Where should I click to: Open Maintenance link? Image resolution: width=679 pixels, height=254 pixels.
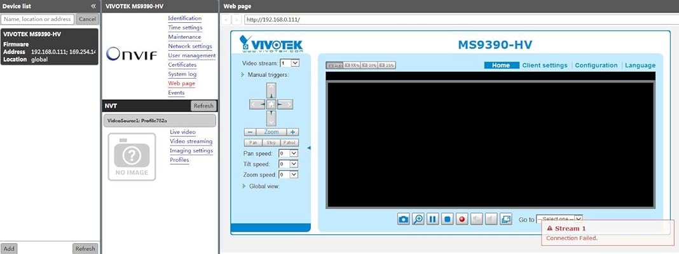[x=184, y=37]
